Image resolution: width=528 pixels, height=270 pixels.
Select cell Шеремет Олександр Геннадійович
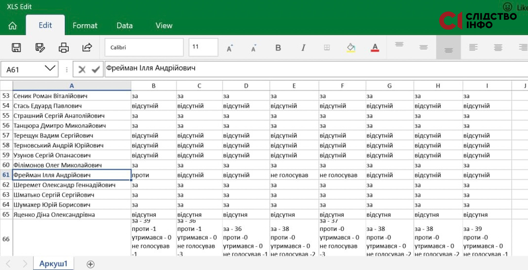[72, 185]
